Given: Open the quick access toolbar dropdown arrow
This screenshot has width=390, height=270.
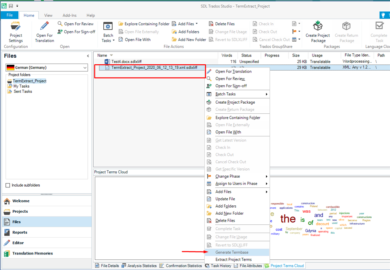Looking at the screenshot, I should tap(17, 6).
